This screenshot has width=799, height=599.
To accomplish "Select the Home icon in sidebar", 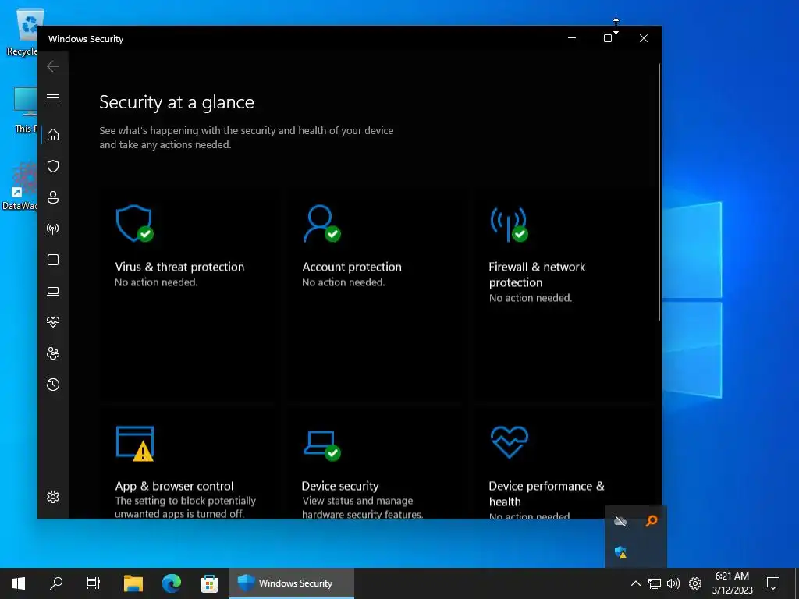I will coord(53,134).
